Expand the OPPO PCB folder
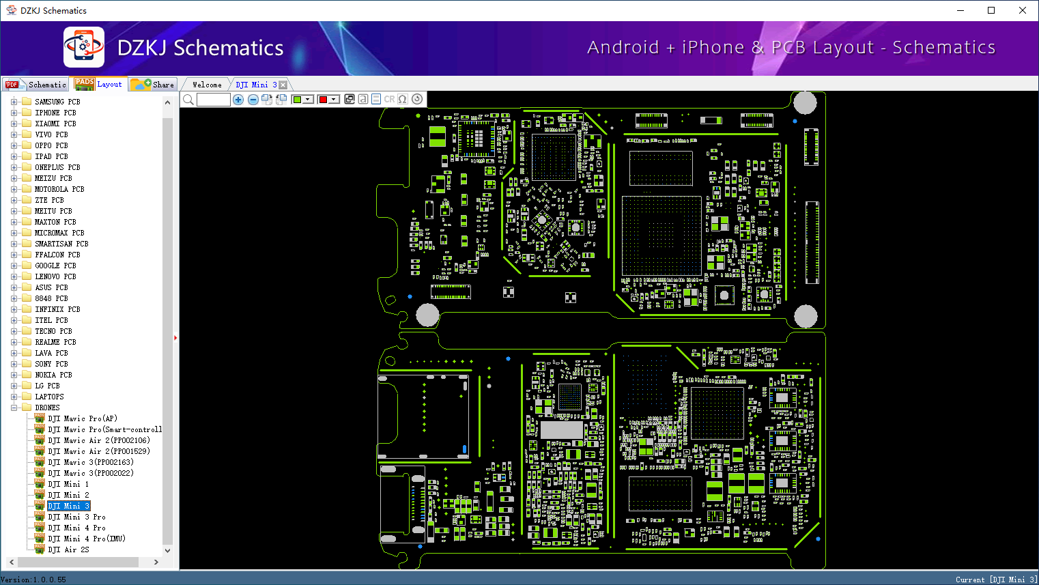 click(14, 145)
